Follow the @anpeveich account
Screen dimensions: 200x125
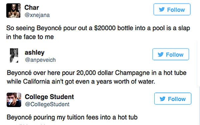[171, 54]
